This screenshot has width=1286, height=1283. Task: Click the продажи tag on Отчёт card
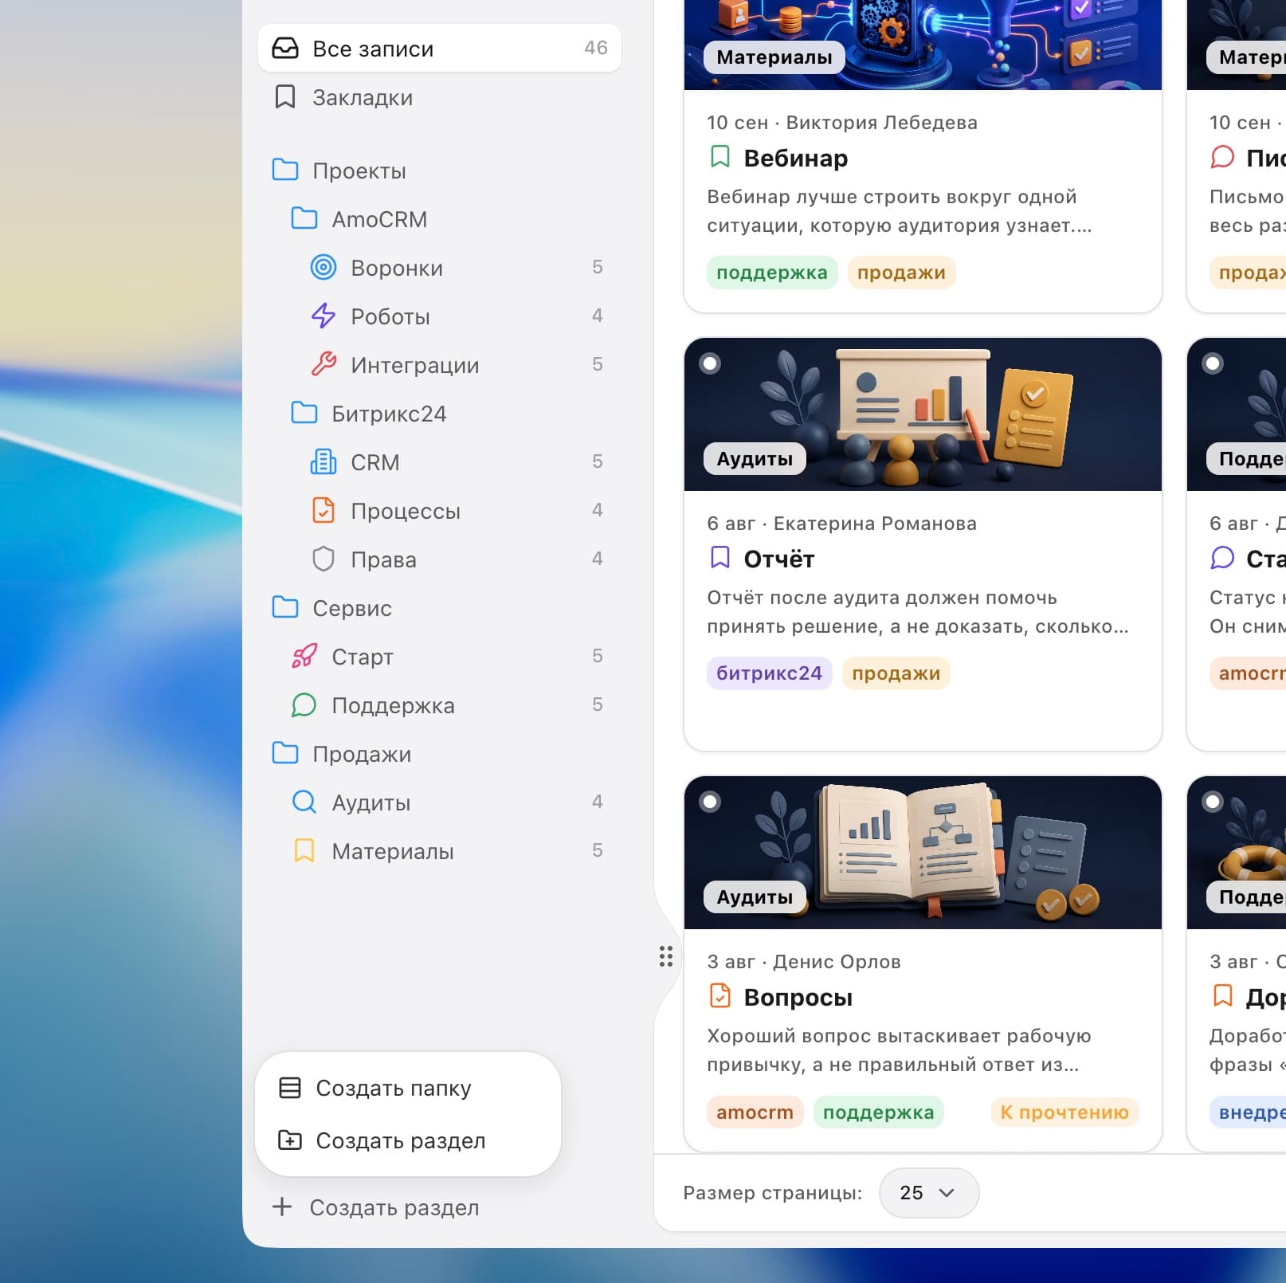[896, 673]
